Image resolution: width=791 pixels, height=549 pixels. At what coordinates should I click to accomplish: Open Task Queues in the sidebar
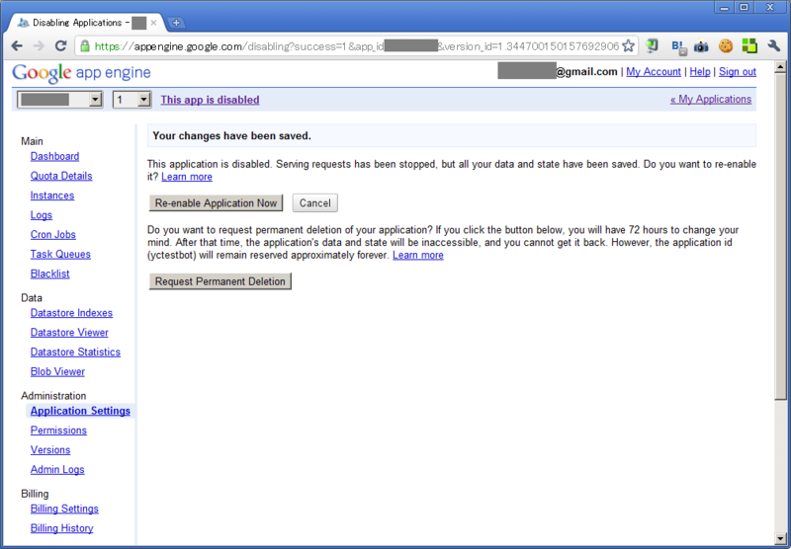click(60, 255)
